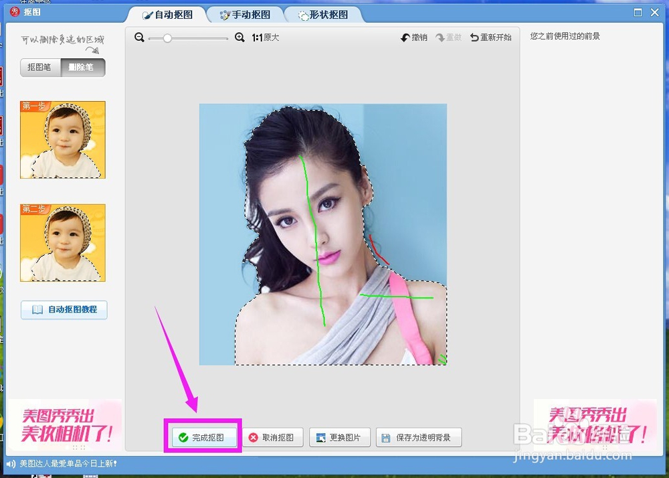The image size is (669, 478).
Task: Select the 第一步 step thumbnail
Action: coord(64,139)
